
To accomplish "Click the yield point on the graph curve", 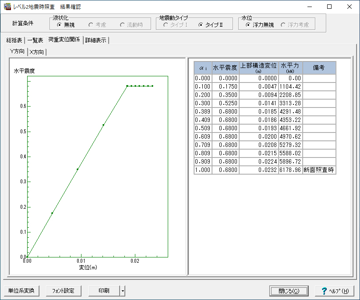I will click(x=127, y=86).
